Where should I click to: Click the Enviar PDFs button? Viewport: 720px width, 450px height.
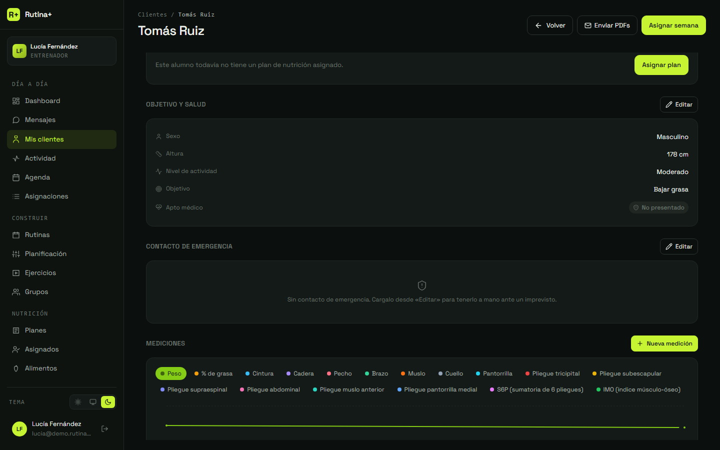[607, 25]
